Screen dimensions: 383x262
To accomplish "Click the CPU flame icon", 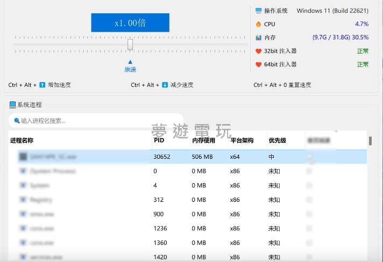I will [x=259, y=24].
